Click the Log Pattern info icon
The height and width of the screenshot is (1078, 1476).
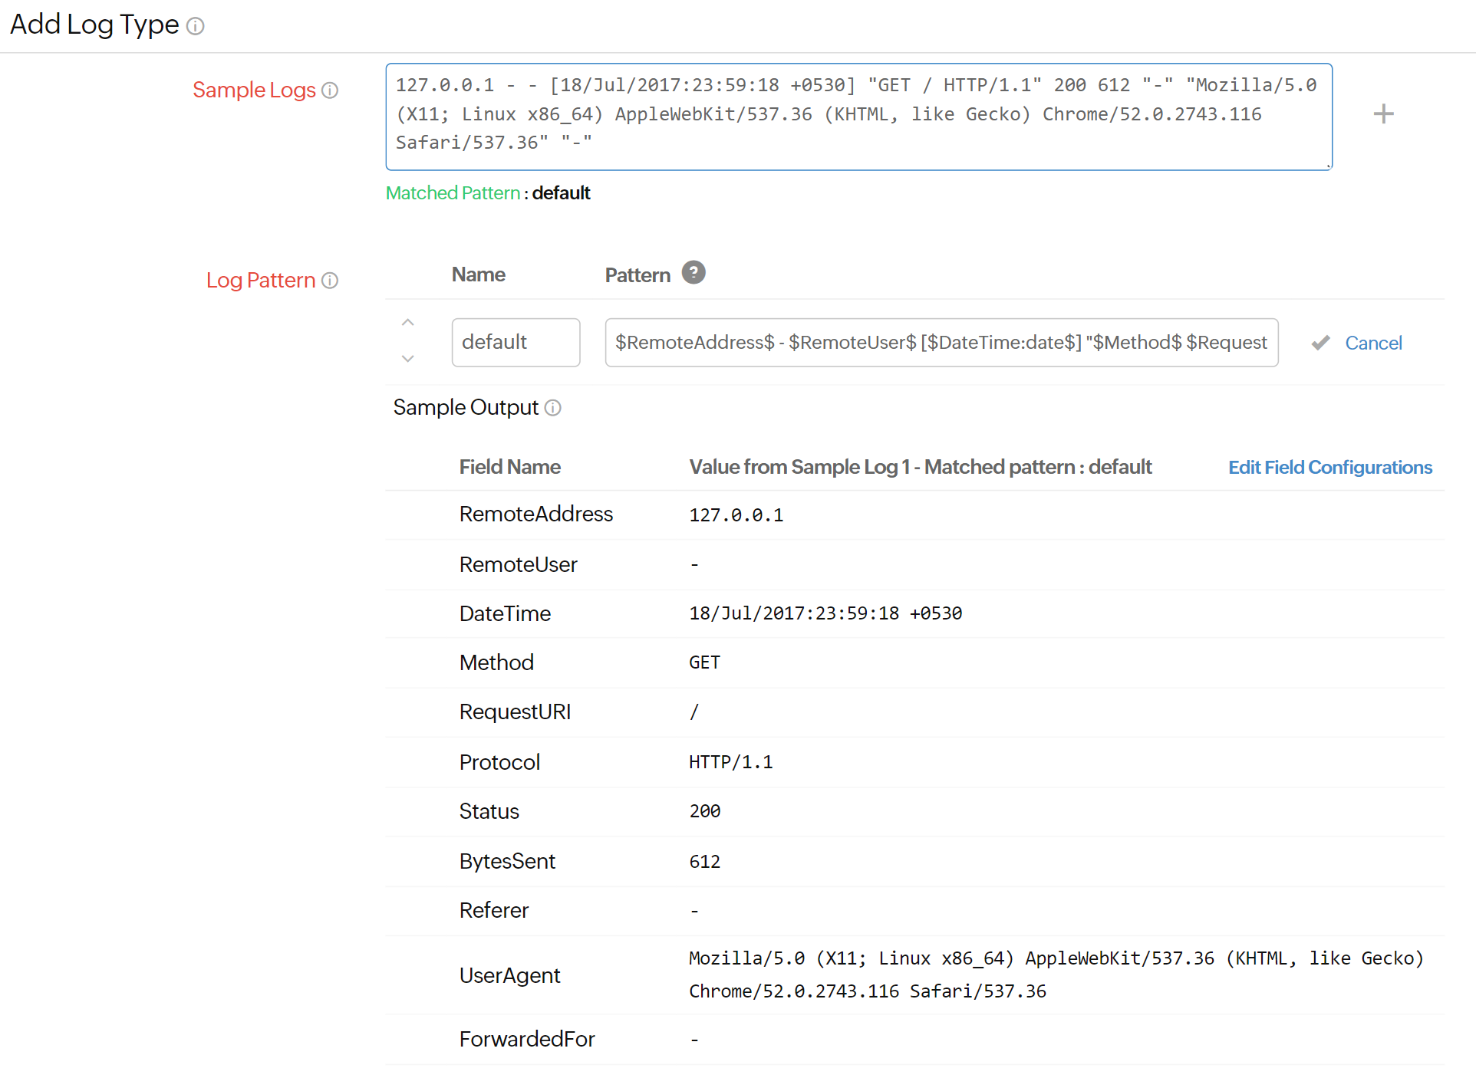pos(330,281)
